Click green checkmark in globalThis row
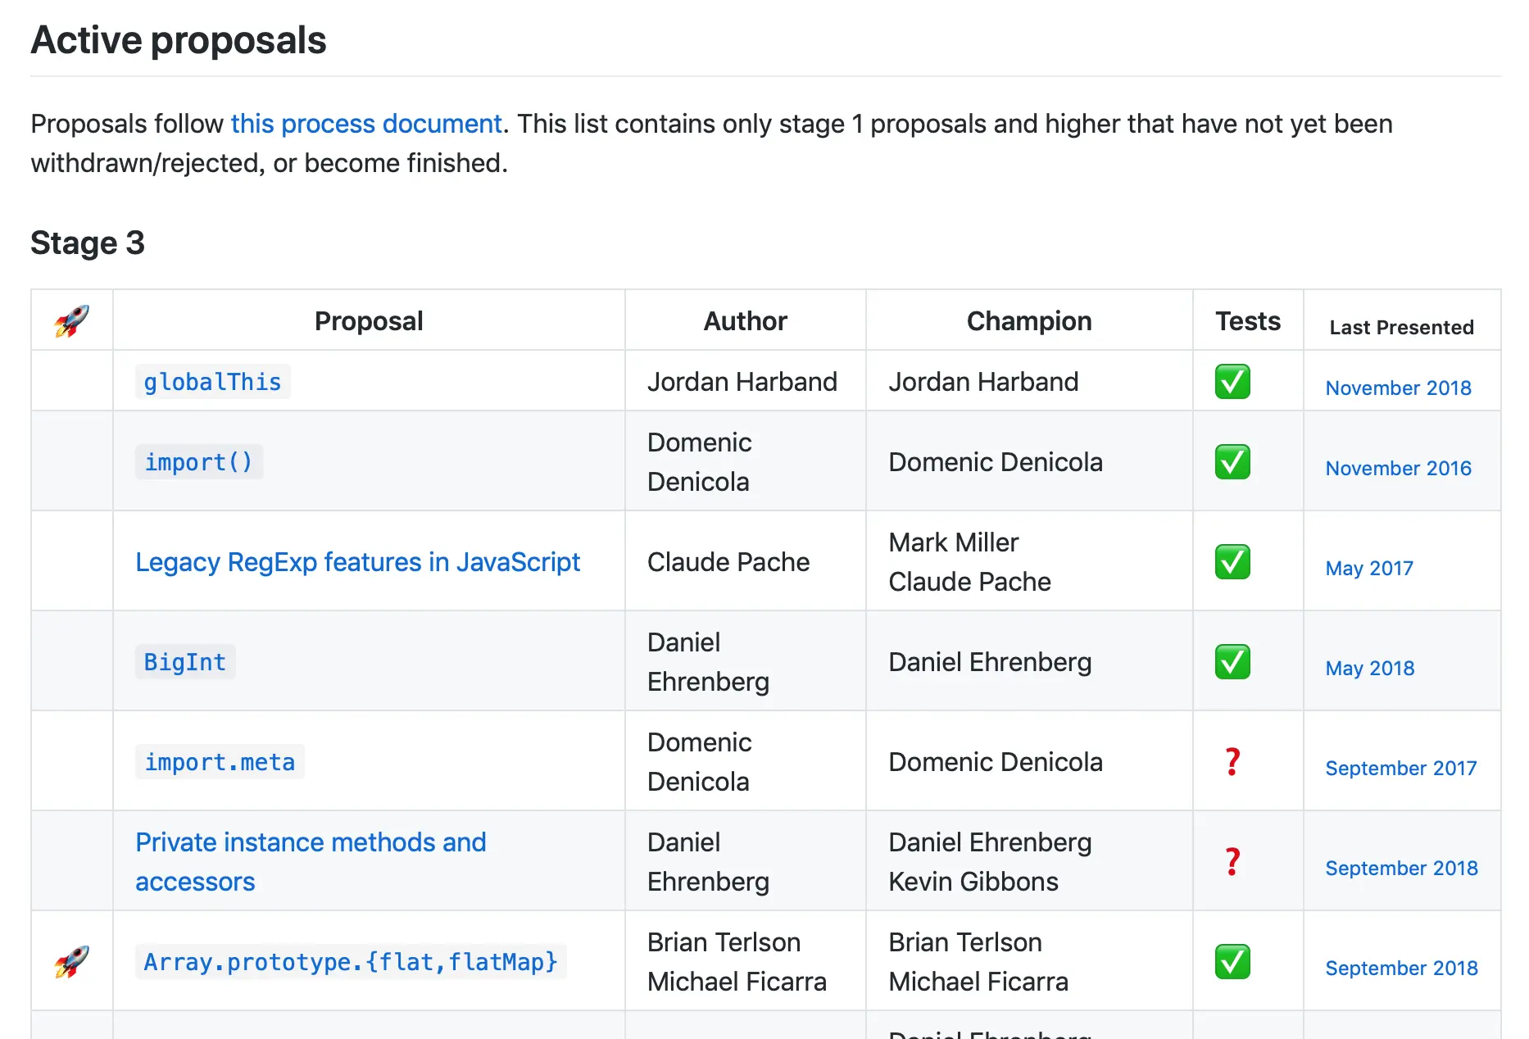 coord(1232,382)
